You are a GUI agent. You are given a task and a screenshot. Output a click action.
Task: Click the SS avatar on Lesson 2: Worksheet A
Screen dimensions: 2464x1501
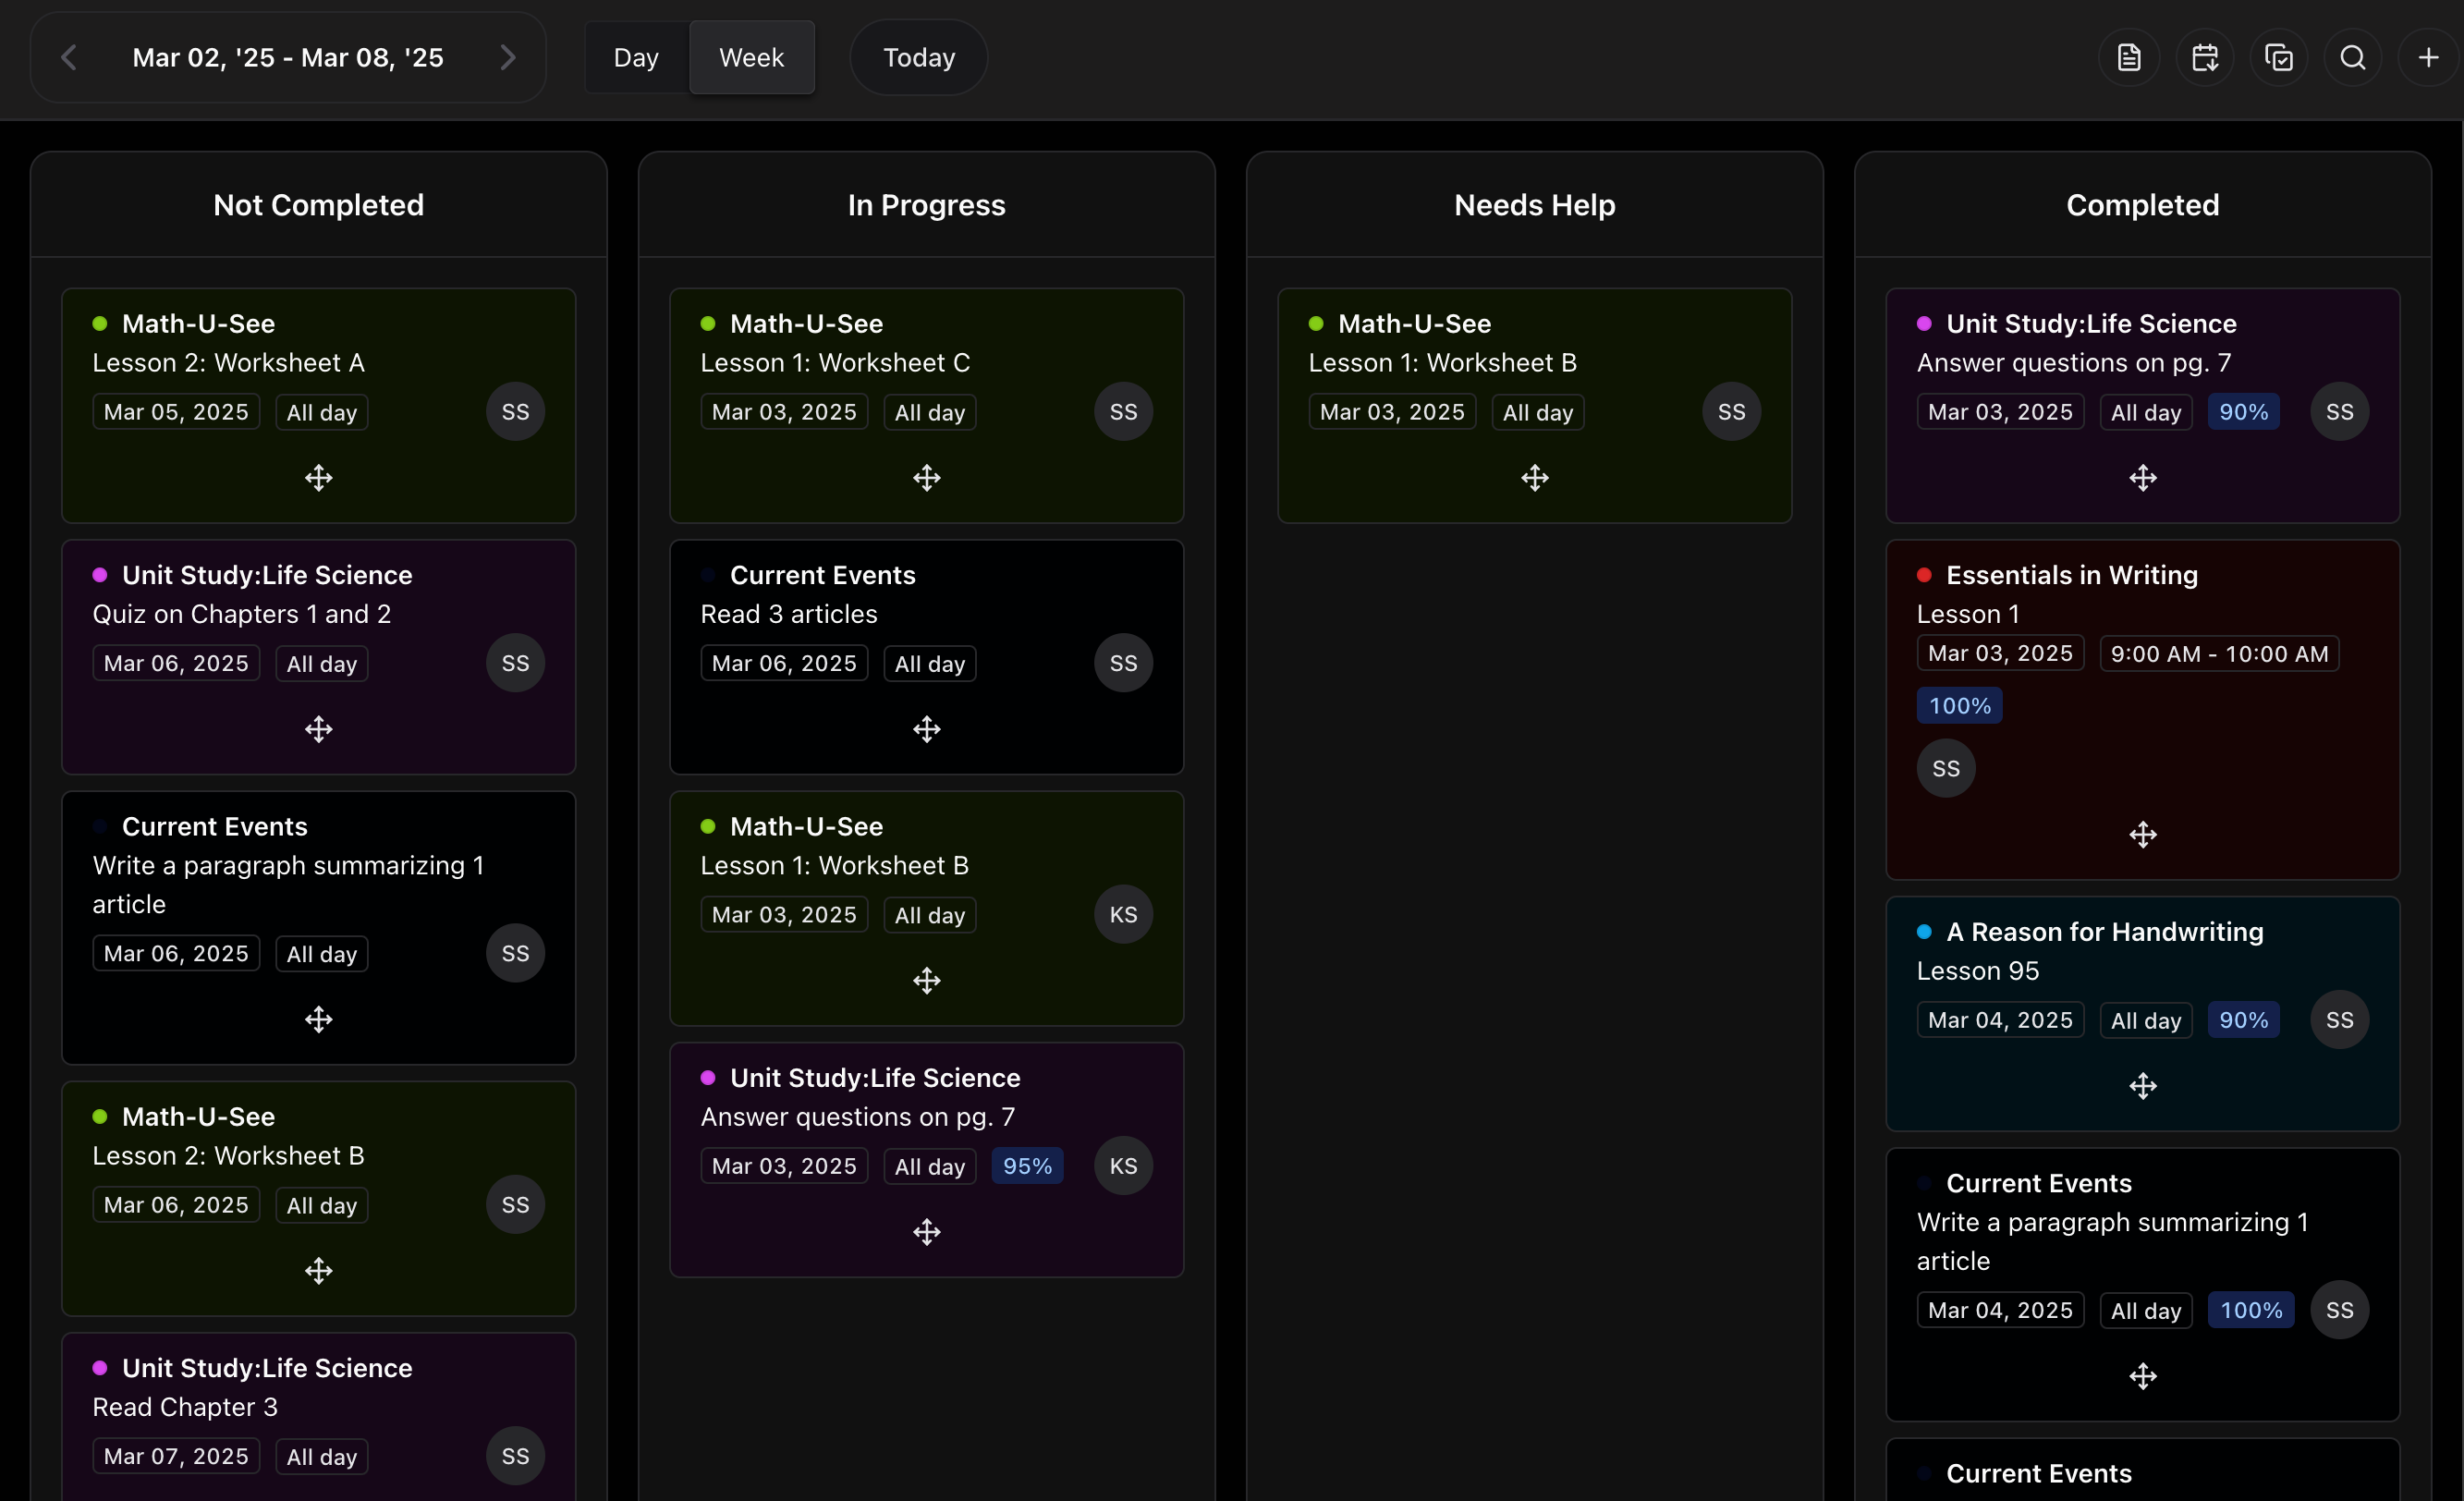pos(513,411)
